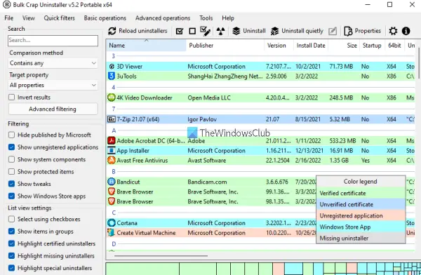Click the 7-Zip app icon
421x275 pixels.
tap(112, 119)
